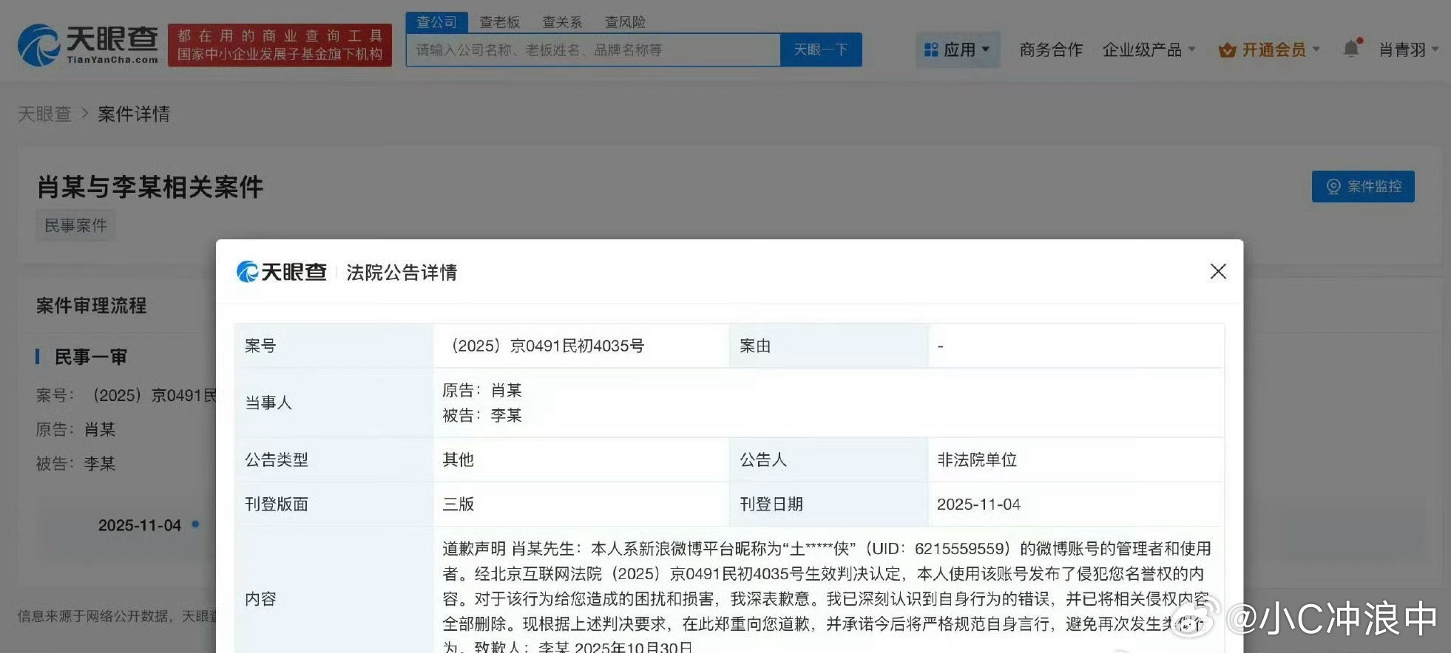Click the 刊登日期 value 2025-11-04
The height and width of the screenshot is (653, 1451).
tap(978, 504)
